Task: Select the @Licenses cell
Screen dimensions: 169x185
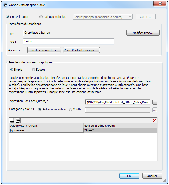Action: 46,130
